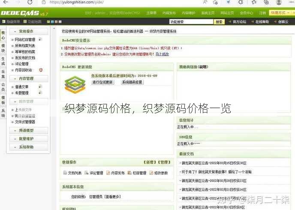Open the 官方论坛 link

click(x=239, y=22)
